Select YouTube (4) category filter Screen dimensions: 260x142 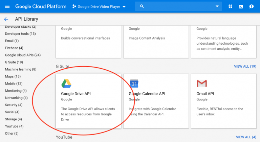[14, 126]
